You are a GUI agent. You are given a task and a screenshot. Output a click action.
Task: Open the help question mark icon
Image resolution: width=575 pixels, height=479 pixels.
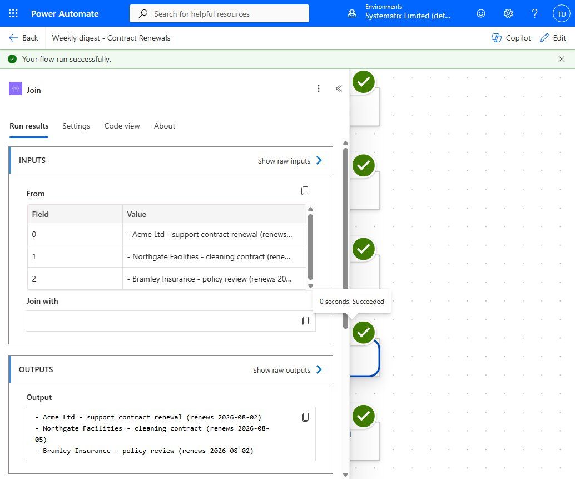coord(534,13)
